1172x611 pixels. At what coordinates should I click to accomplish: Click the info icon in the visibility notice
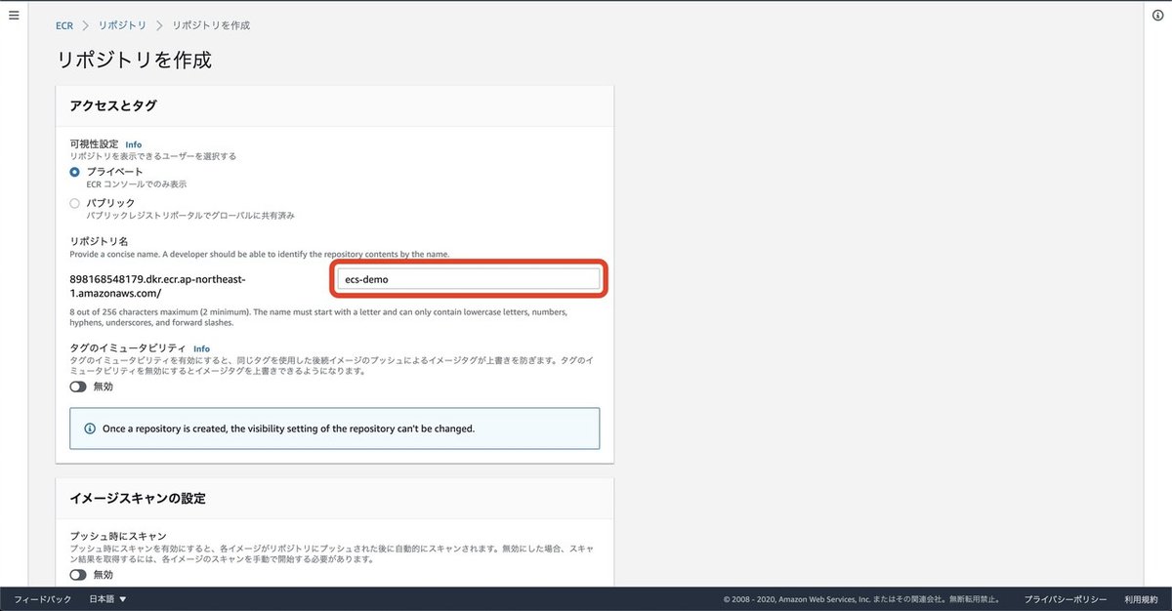click(91, 428)
